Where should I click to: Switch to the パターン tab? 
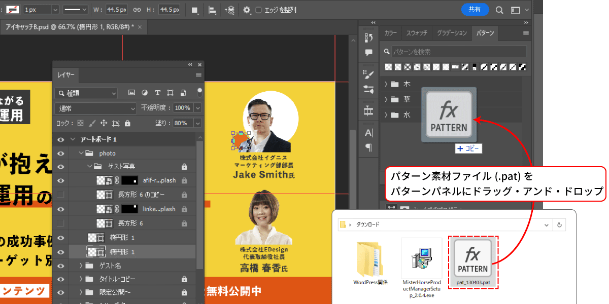click(485, 33)
